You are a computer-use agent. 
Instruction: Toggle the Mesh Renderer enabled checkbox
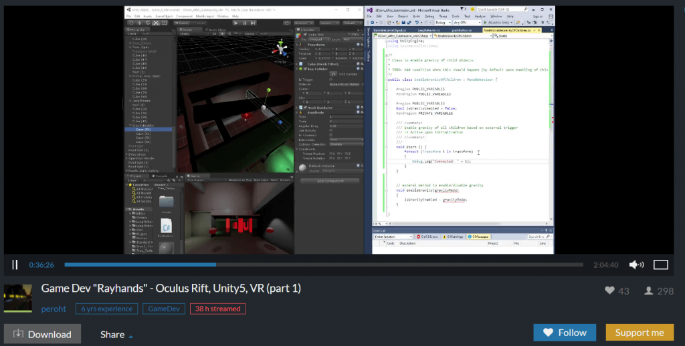coord(305,108)
